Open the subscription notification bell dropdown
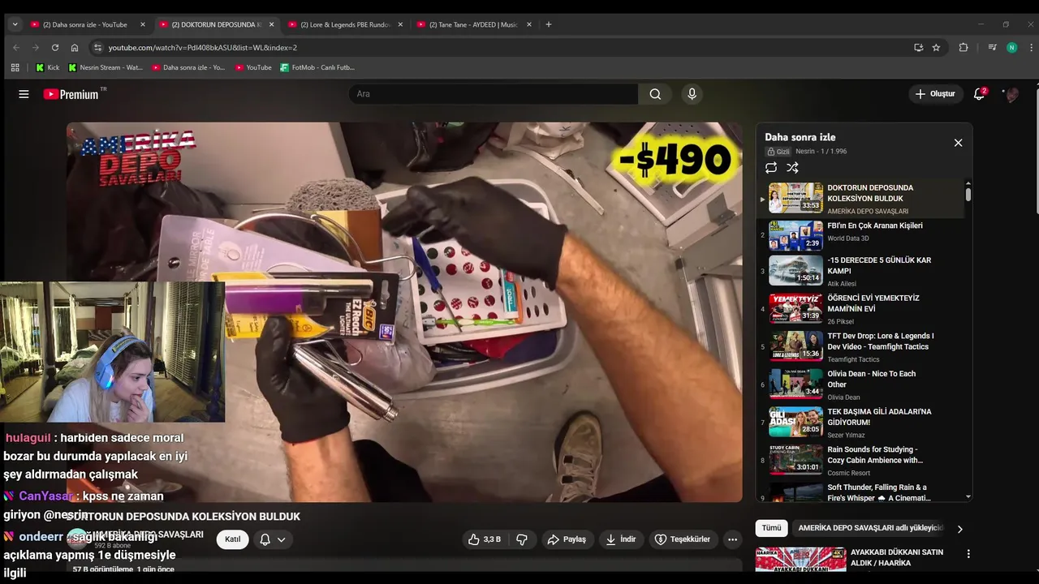This screenshot has width=1039, height=584. (273, 539)
